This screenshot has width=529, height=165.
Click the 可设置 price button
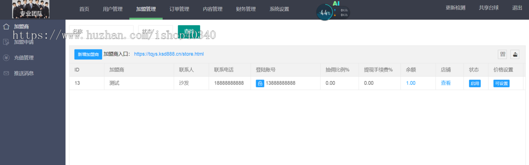click(x=501, y=83)
